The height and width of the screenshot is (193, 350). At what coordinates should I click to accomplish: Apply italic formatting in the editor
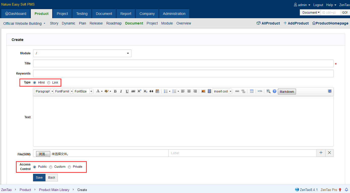pos(121,91)
